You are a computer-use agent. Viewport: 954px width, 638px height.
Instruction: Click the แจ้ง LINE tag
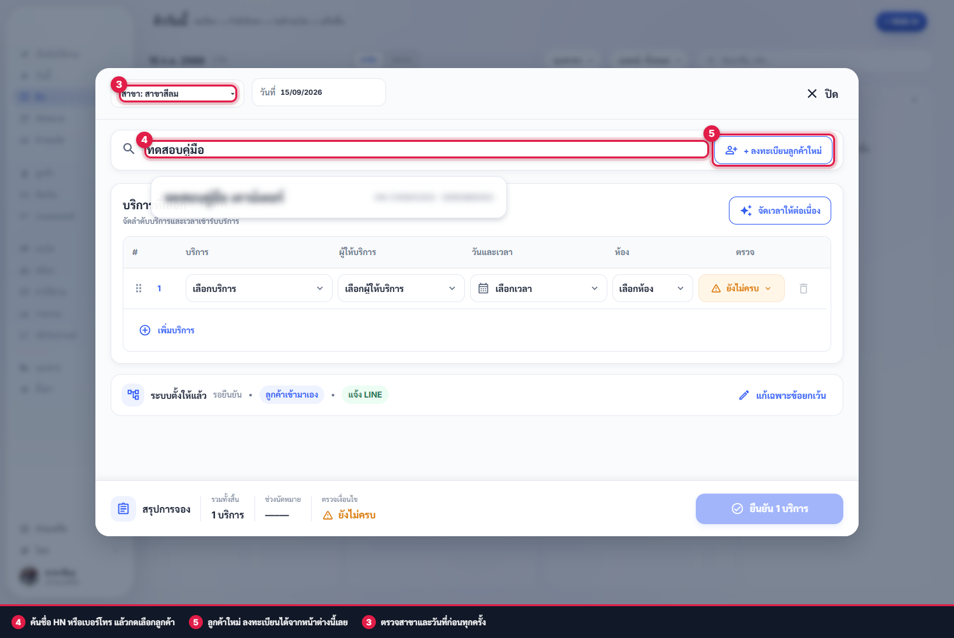[x=365, y=395]
